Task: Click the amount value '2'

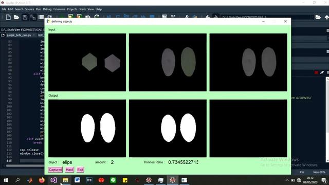Action: [x=112, y=162]
